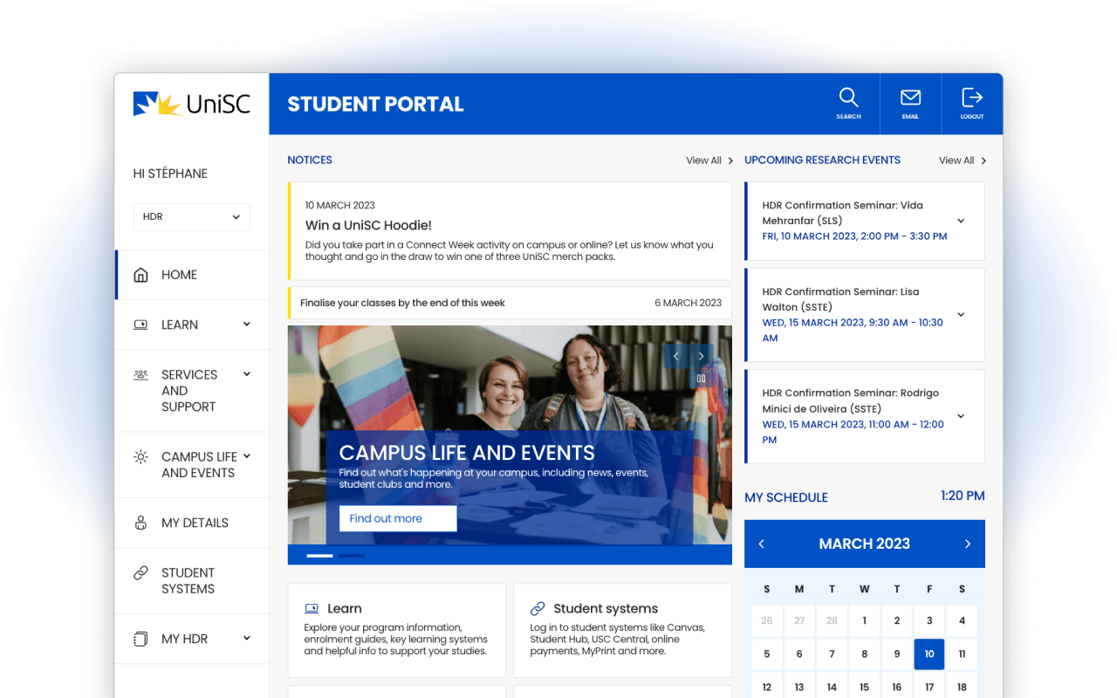1117x698 pixels.
Task: Select calendar date 6
Action: click(x=799, y=654)
